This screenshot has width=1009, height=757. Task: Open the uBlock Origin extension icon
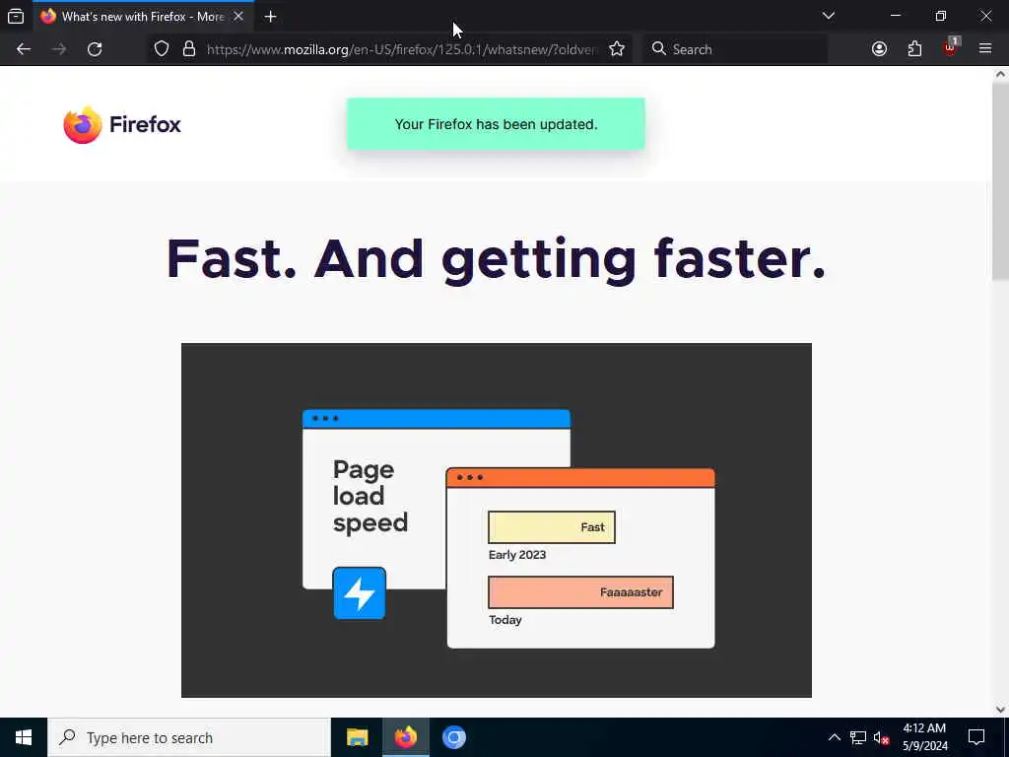pos(950,47)
